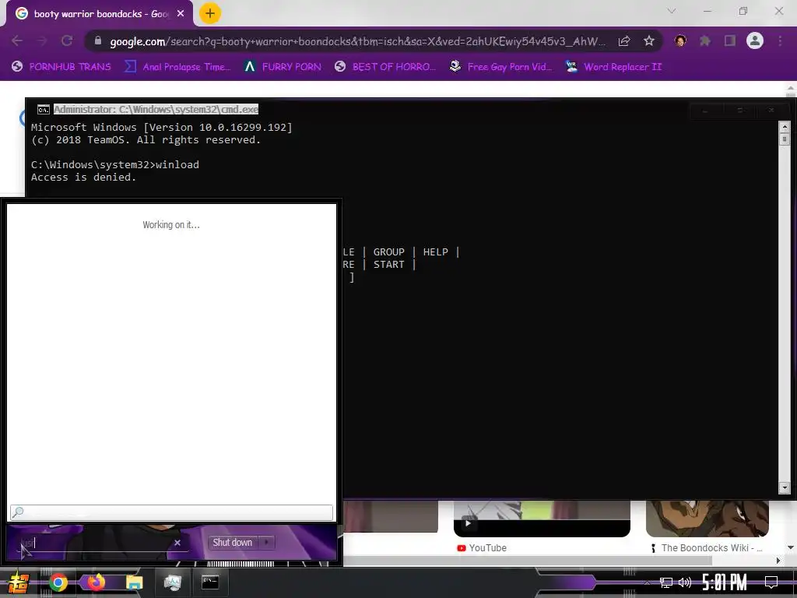Click the Start button on taskbar
This screenshot has width=797, height=598.
click(x=19, y=582)
